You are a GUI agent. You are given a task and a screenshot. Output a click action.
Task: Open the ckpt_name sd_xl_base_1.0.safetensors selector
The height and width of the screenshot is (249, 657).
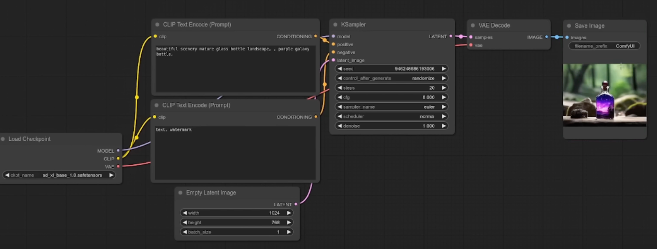59,175
